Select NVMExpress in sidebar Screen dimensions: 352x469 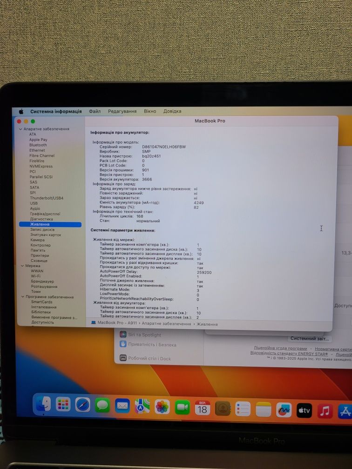(41, 166)
